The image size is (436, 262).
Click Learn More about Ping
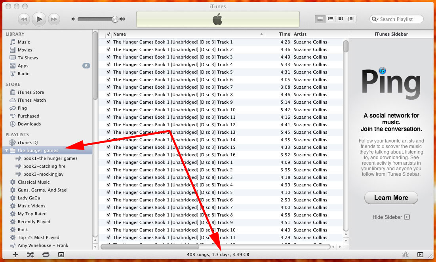coord(391,198)
